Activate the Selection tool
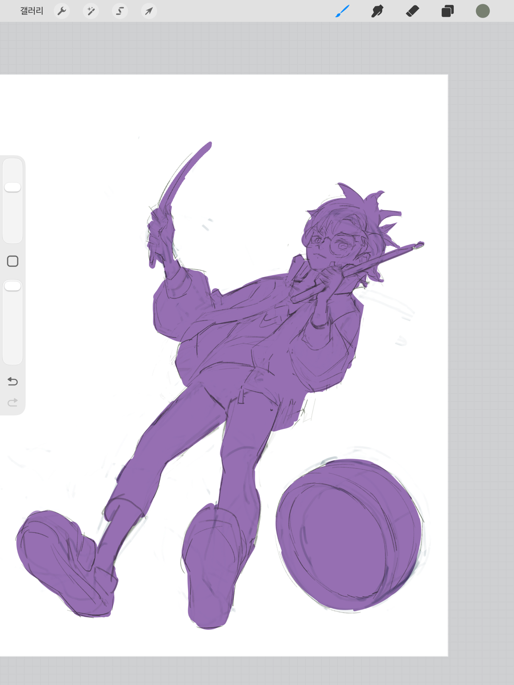The width and height of the screenshot is (514, 685). tap(120, 11)
